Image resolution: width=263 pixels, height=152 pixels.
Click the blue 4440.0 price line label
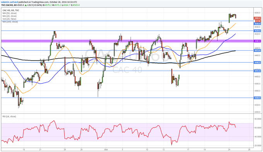257,62
